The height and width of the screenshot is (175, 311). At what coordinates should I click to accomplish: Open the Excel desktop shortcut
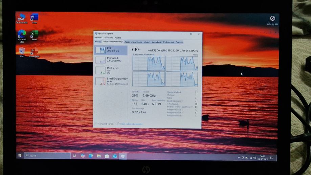click(x=34, y=35)
